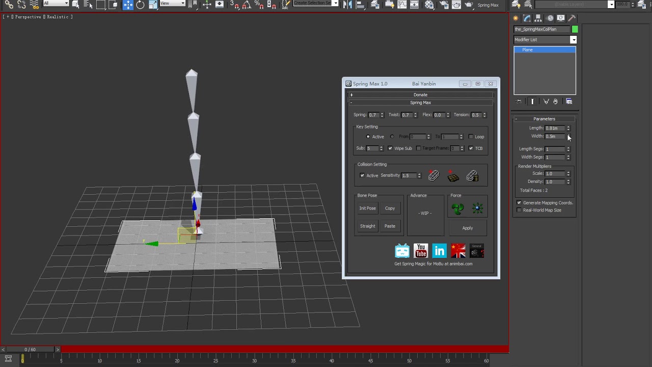Collapse the Parameters rollout
This screenshot has width=652, height=367.
pos(544,119)
